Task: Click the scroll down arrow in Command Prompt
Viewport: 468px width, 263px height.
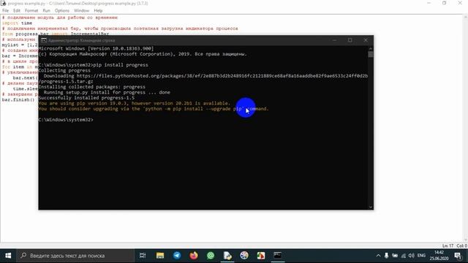Action: click(371, 207)
